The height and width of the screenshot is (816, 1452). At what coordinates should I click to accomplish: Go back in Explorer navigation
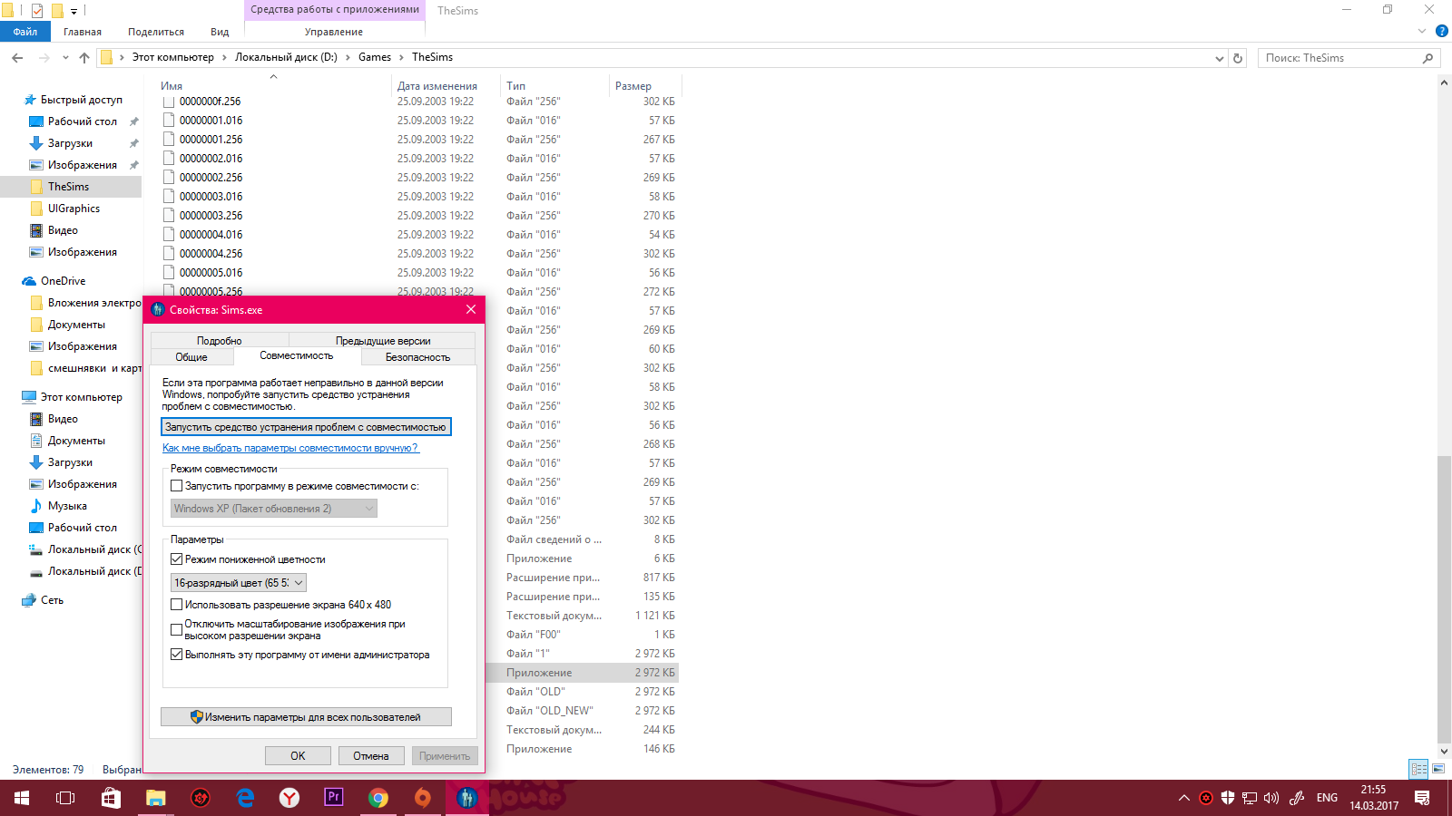click(17, 57)
